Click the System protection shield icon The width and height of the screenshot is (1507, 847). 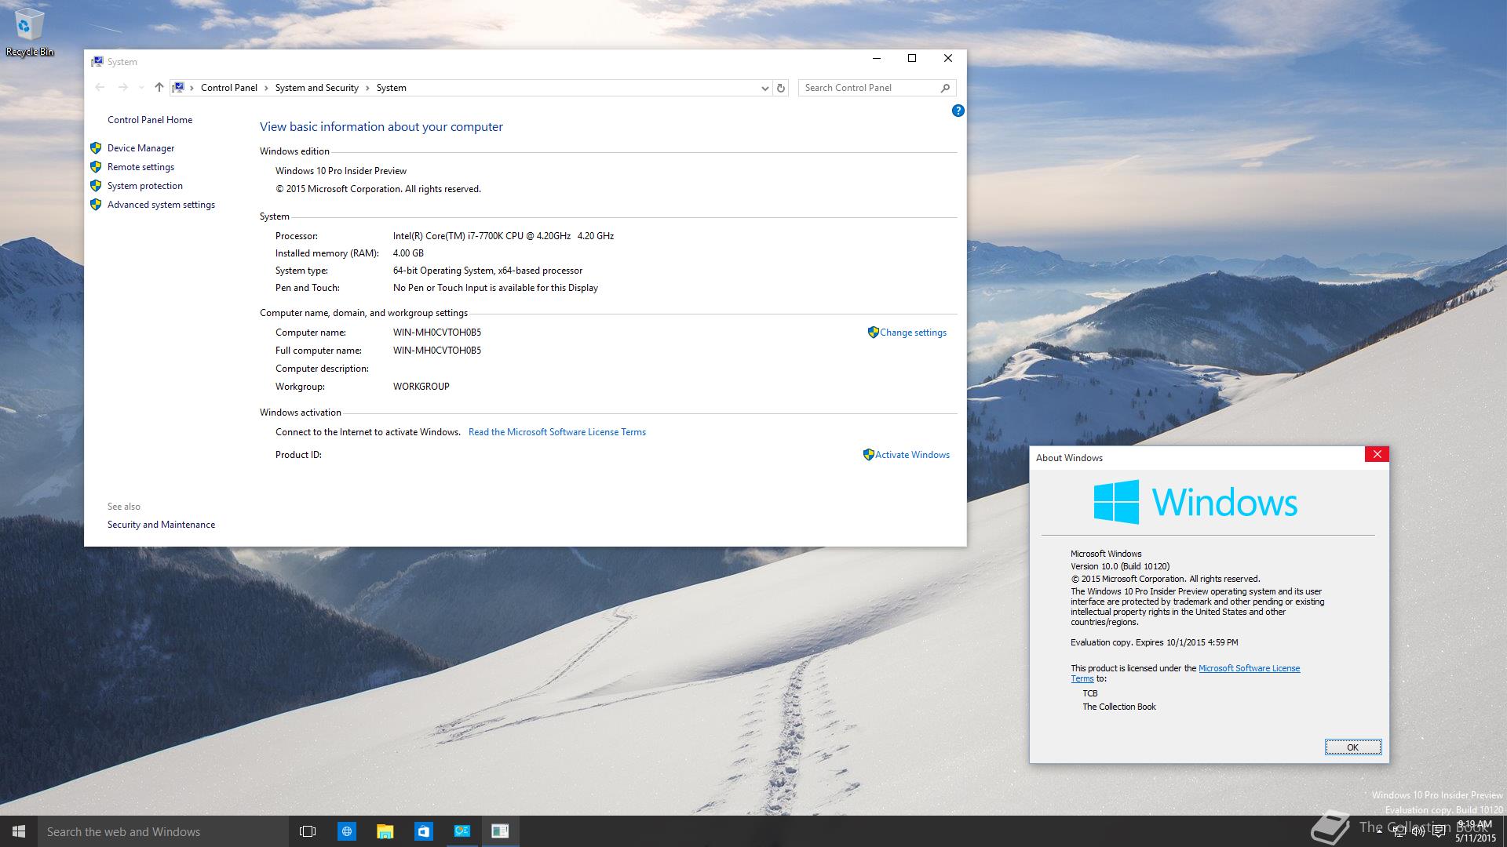(x=96, y=186)
